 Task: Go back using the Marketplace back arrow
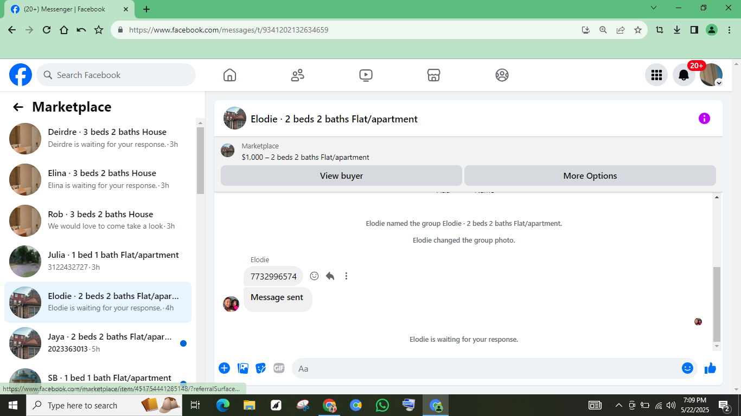18,107
